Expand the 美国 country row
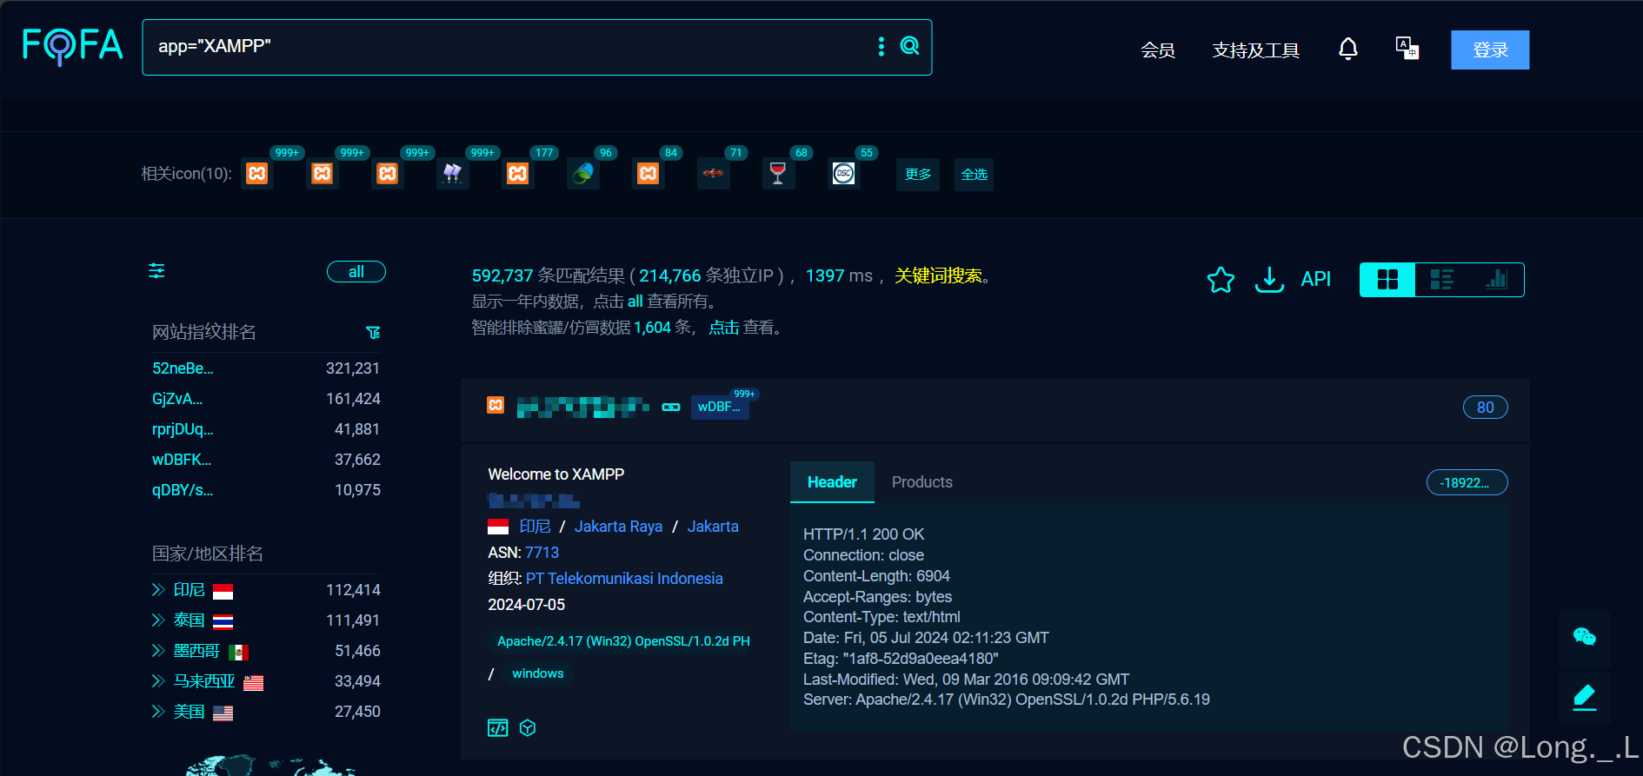The height and width of the screenshot is (776, 1643). click(x=158, y=712)
